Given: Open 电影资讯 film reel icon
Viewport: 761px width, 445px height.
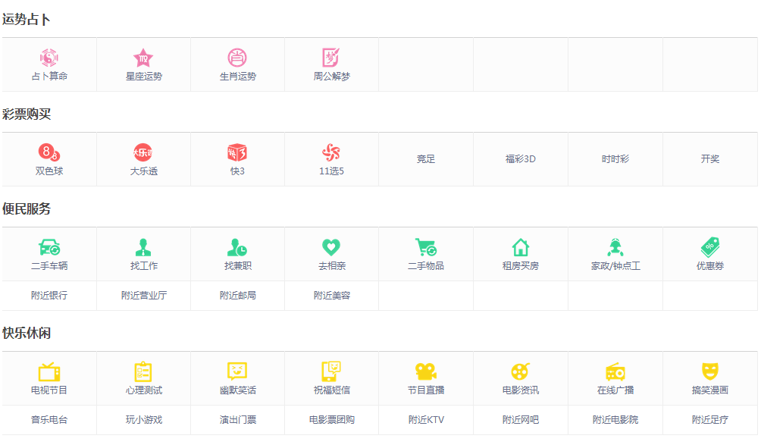Looking at the screenshot, I should 520,371.
